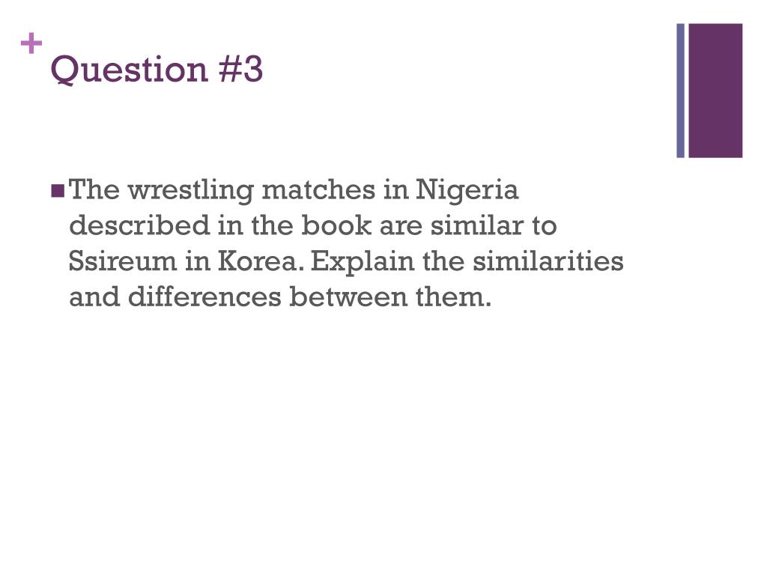Click the word "them." ending the paragraph
This screenshot has width=767, height=575.
point(454,298)
